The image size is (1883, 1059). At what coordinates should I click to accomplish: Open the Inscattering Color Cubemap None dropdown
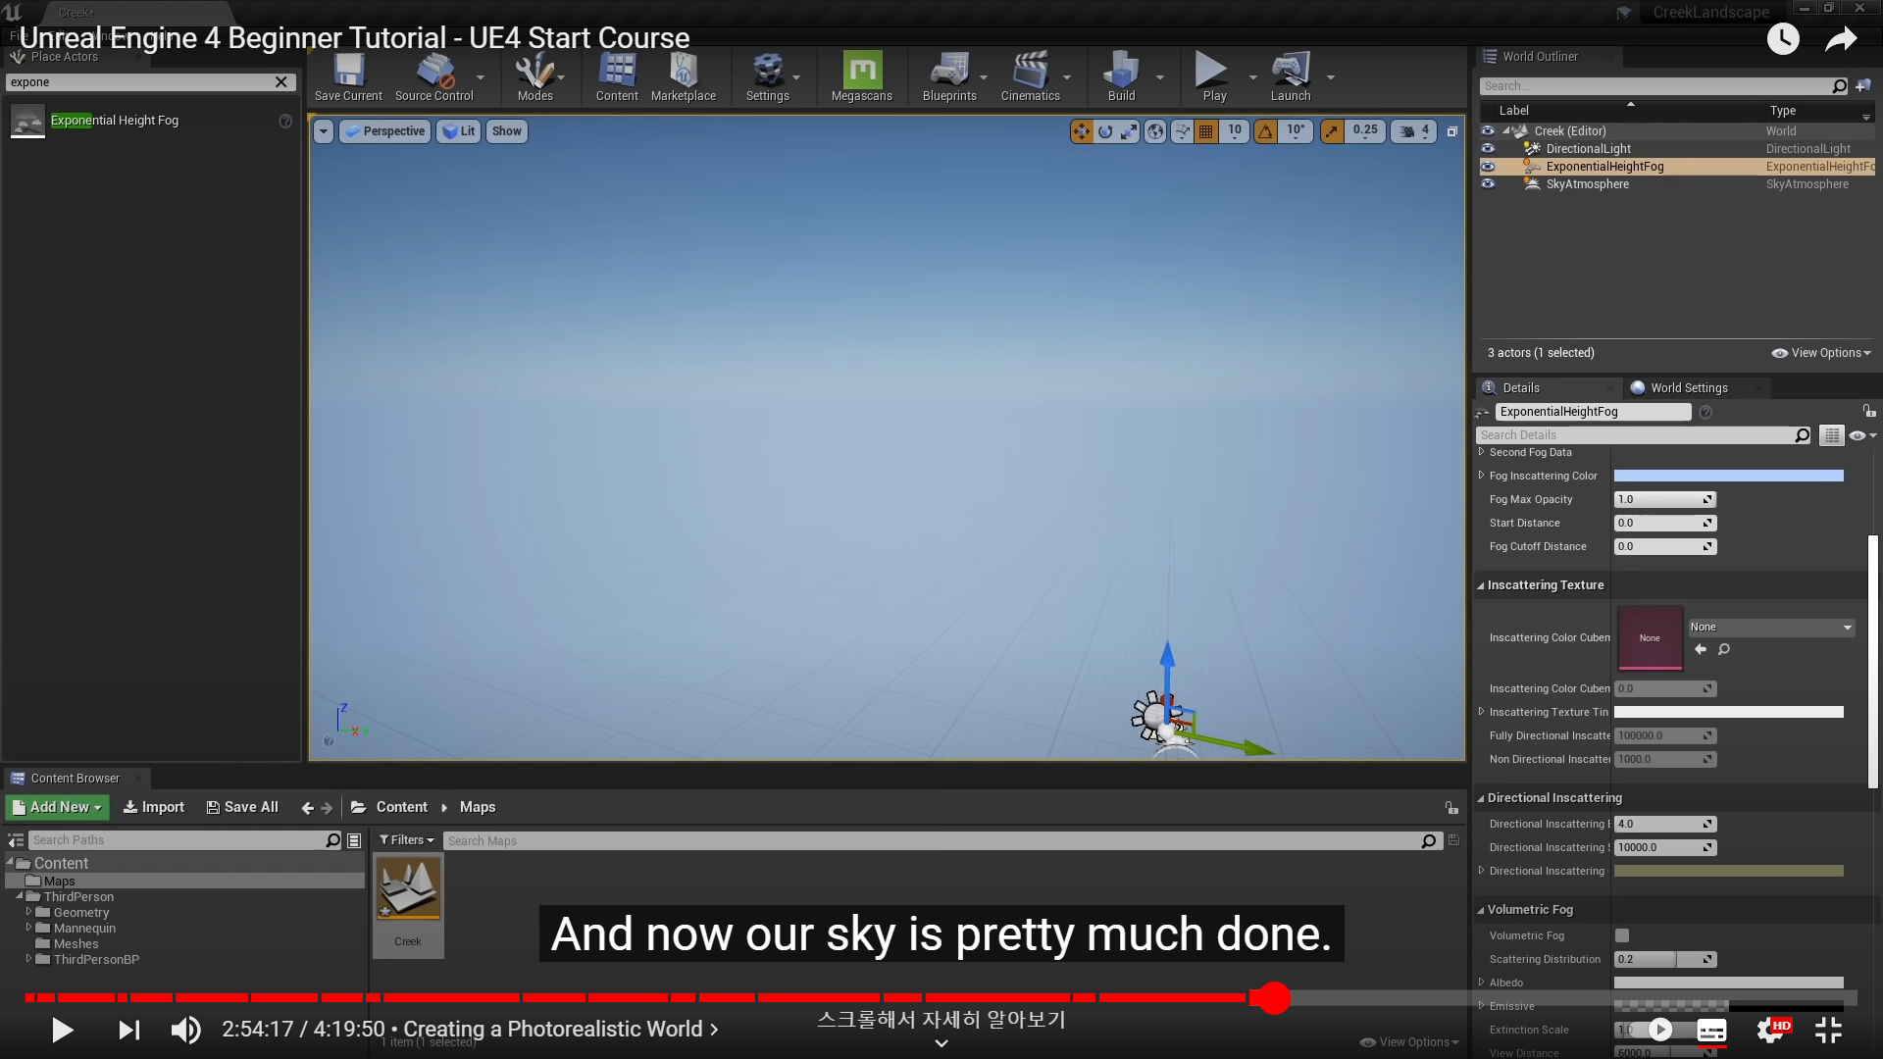point(1770,628)
